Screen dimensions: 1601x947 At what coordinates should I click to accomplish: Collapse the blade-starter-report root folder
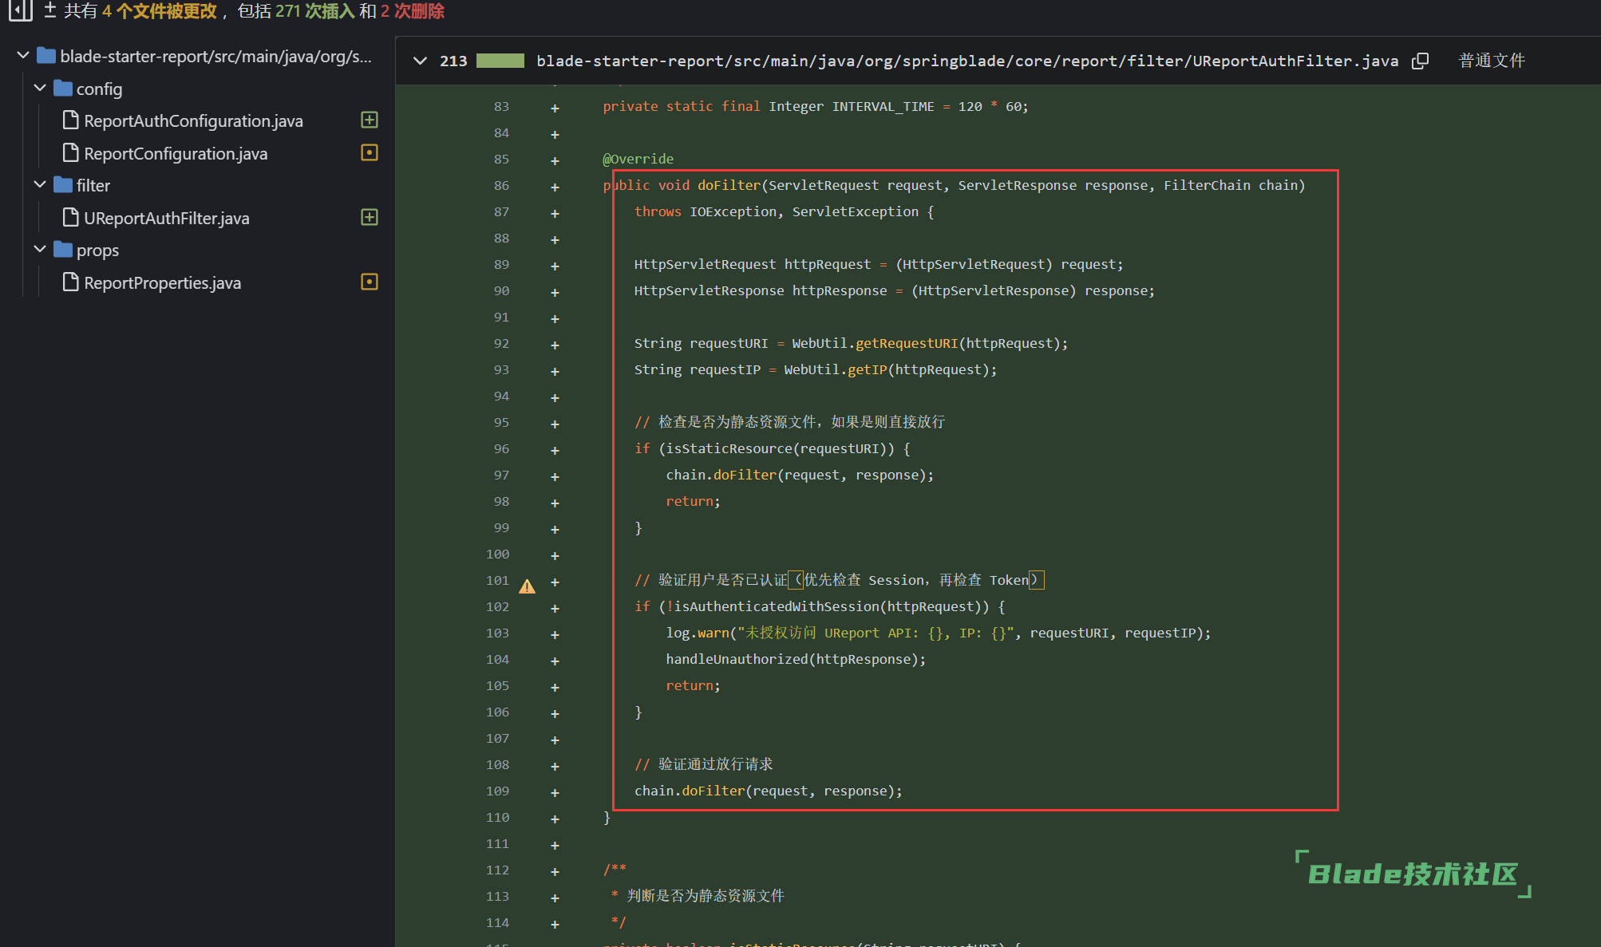23,56
